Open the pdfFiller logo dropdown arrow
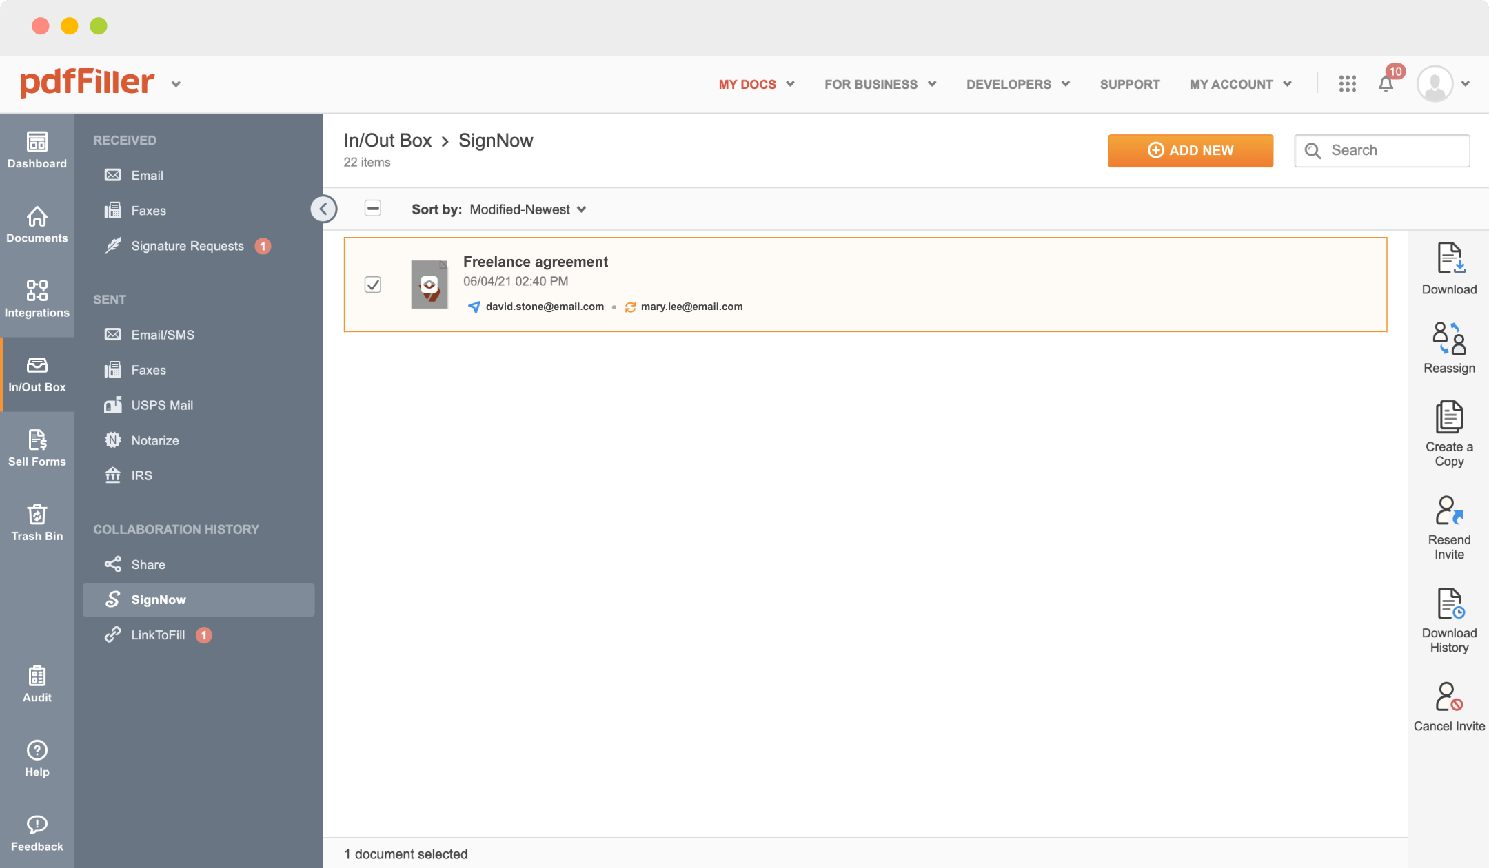The width and height of the screenshot is (1489, 868). point(176,83)
